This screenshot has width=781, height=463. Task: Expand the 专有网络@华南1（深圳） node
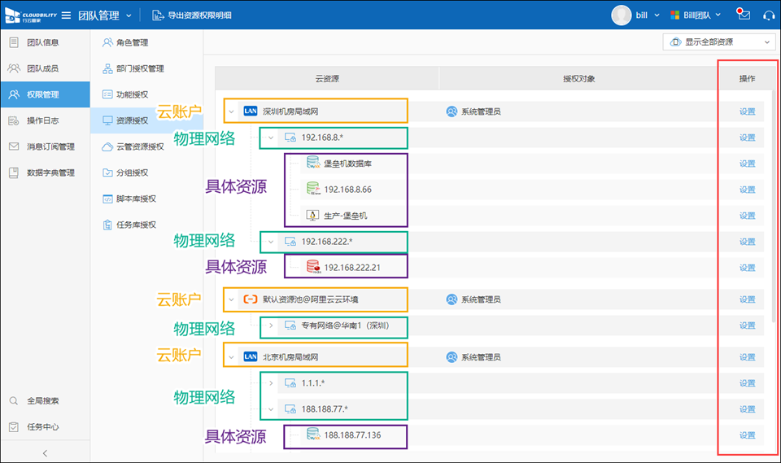(x=271, y=325)
